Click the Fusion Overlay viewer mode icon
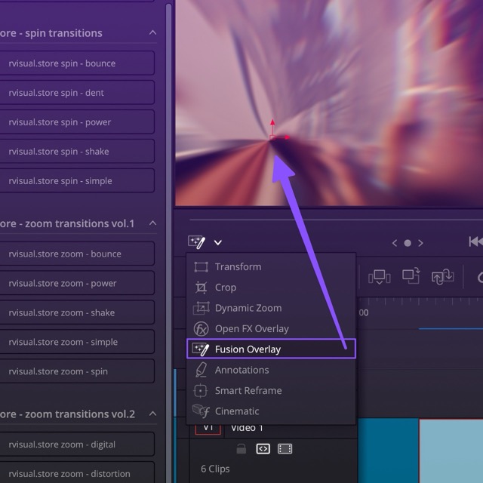 197,242
